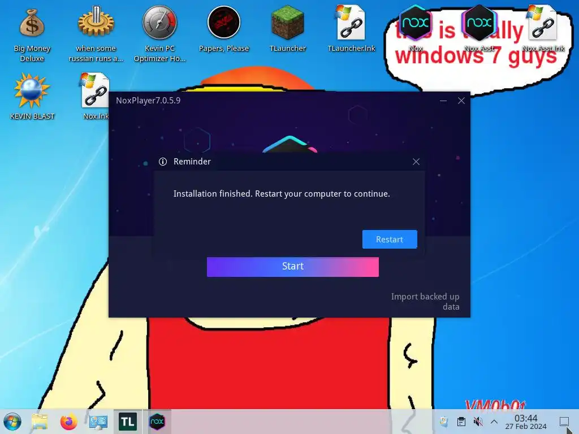Launch Firefox from the taskbar
This screenshot has height=434, width=579.
(x=68, y=422)
